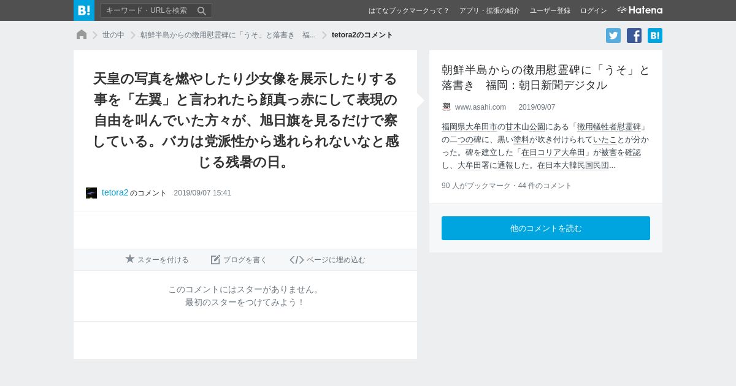This screenshot has width=736, height=386.
Task: Bookmark with the blue B! share icon
Action: click(655, 36)
